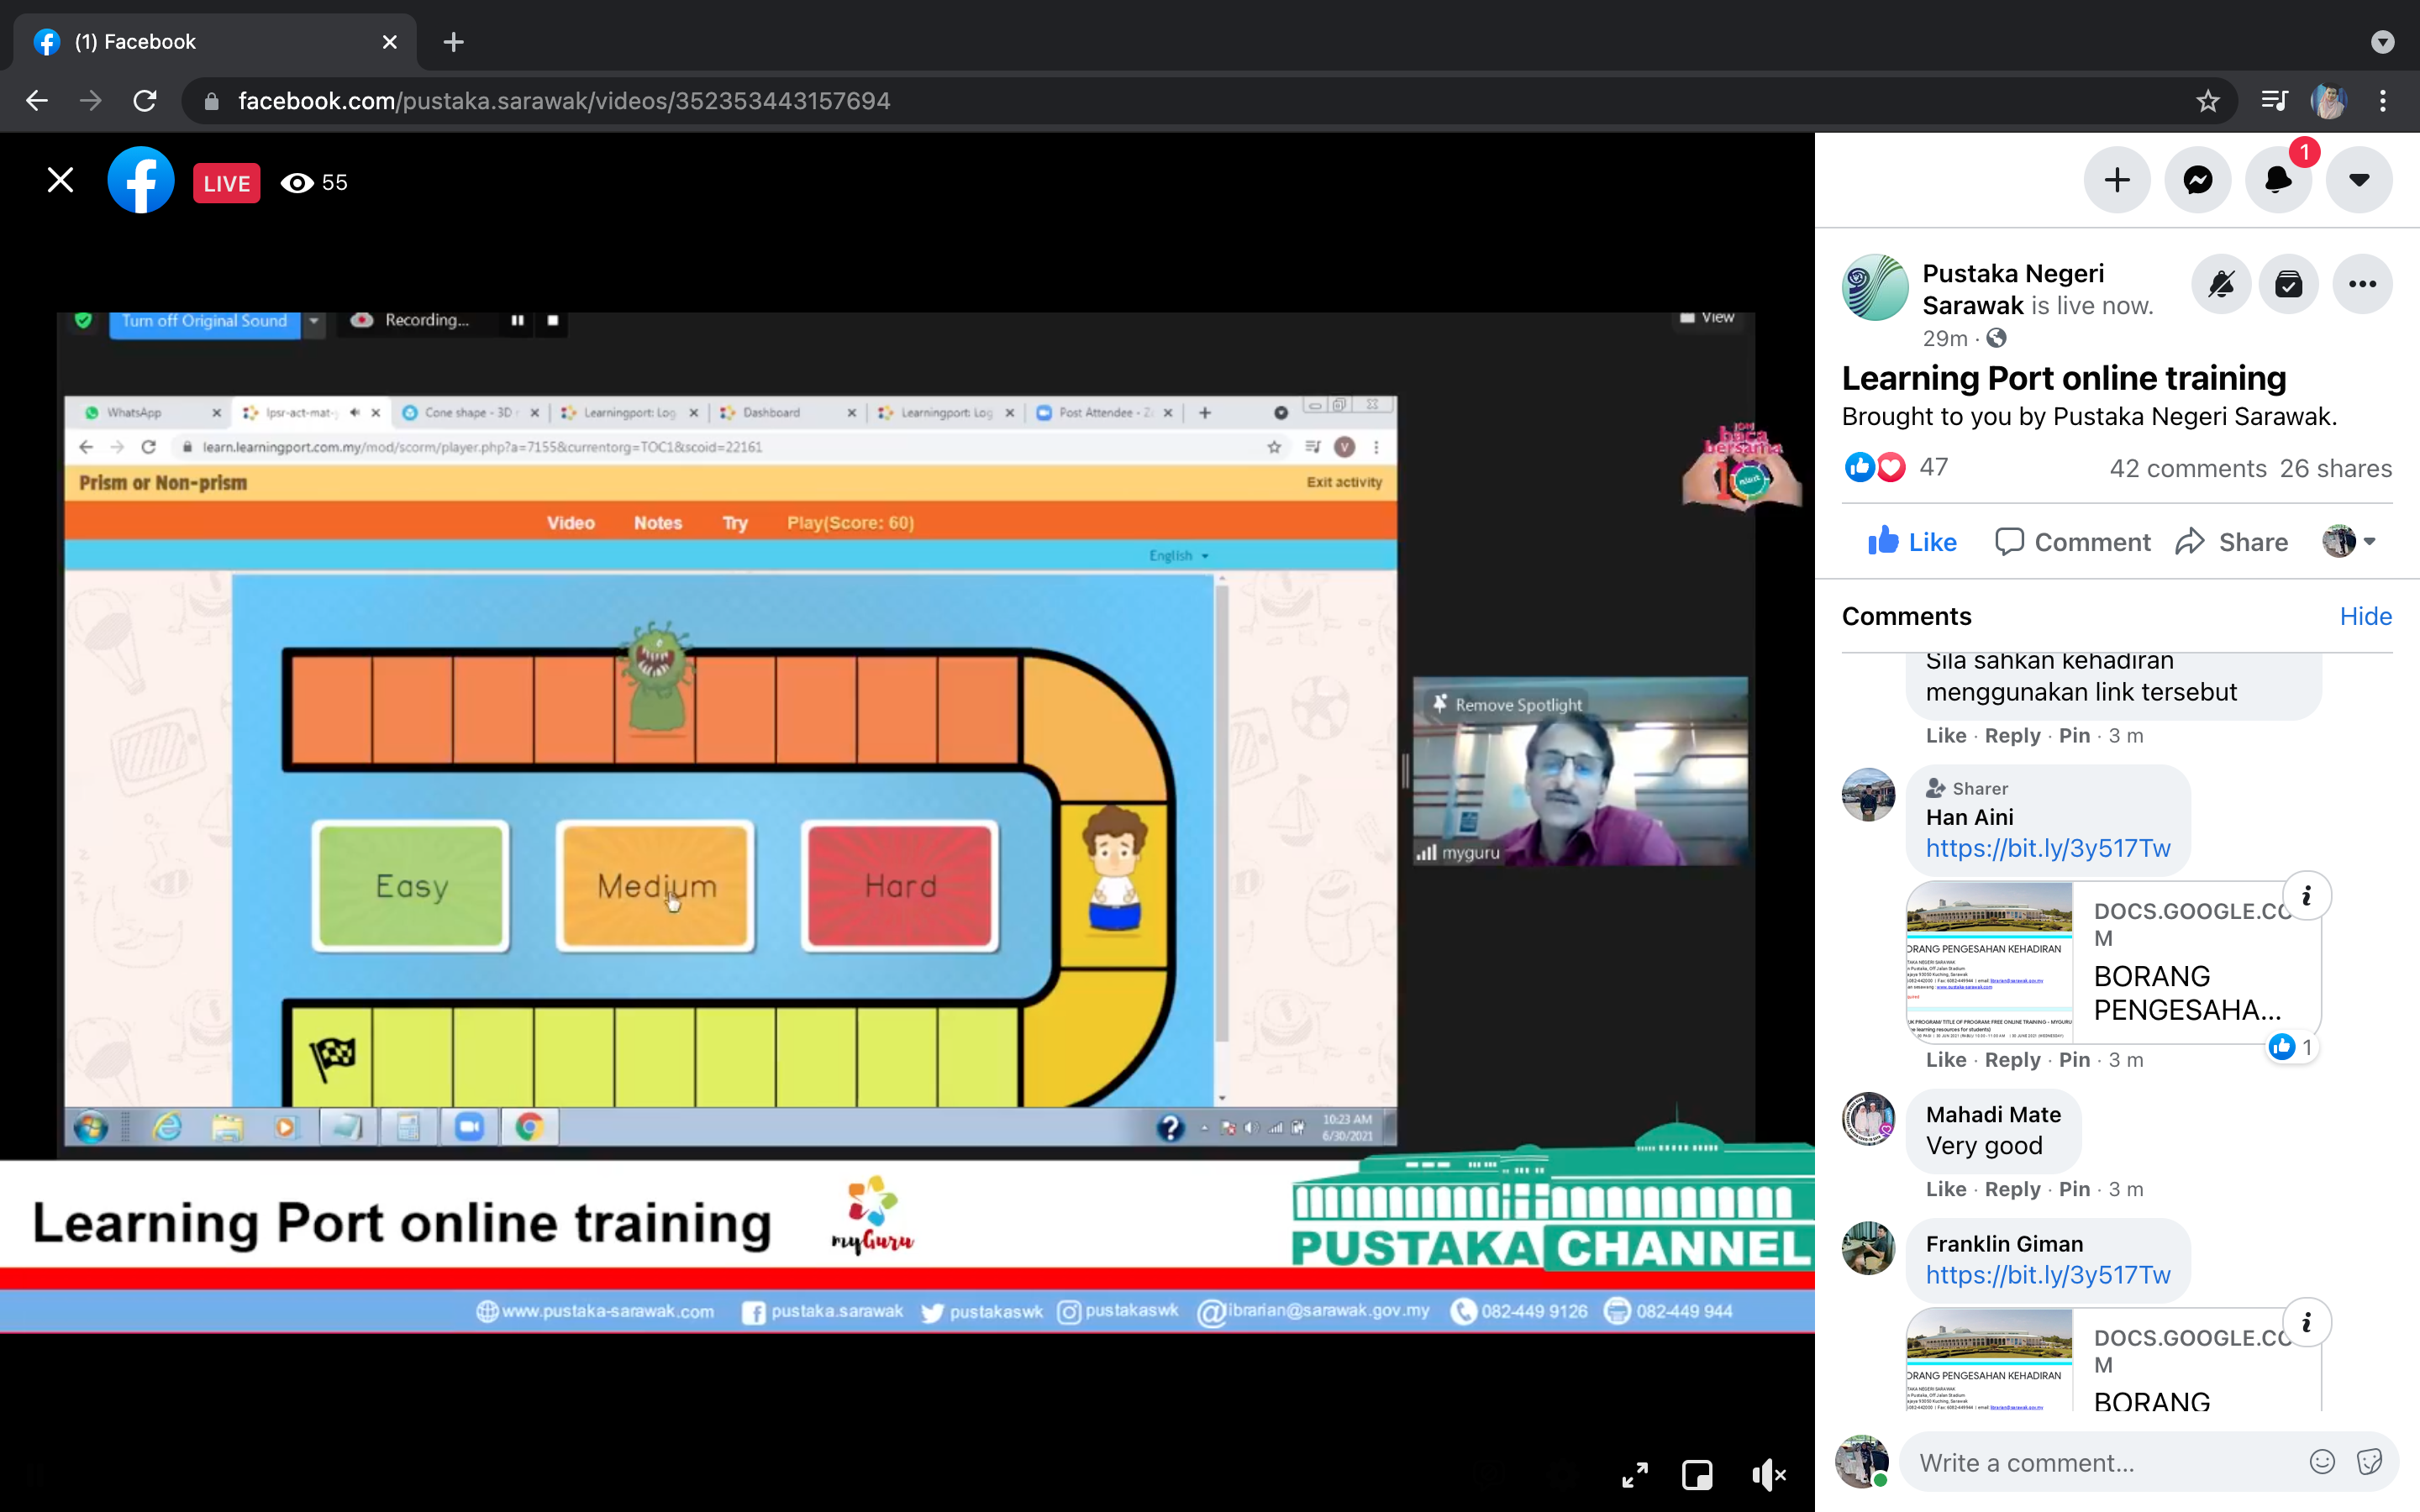Screen dimensions: 2420x1512
Task: View the 26 shares count
Action: pyautogui.click(x=2335, y=468)
